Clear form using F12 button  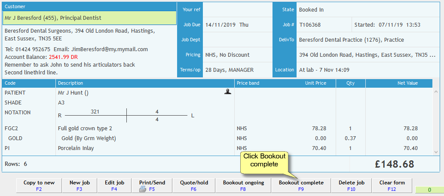click(392, 185)
